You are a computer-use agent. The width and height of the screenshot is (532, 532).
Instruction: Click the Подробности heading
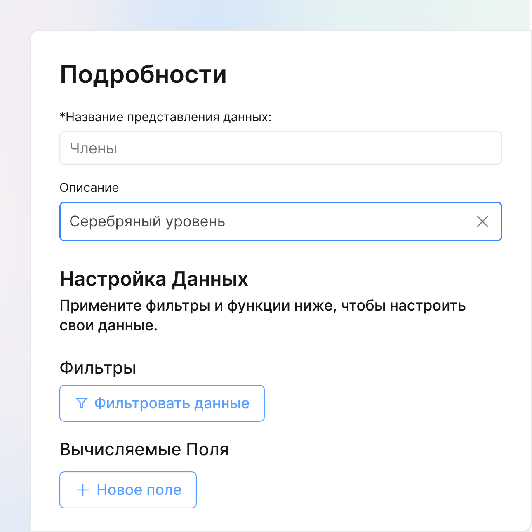[x=143, y=75]
